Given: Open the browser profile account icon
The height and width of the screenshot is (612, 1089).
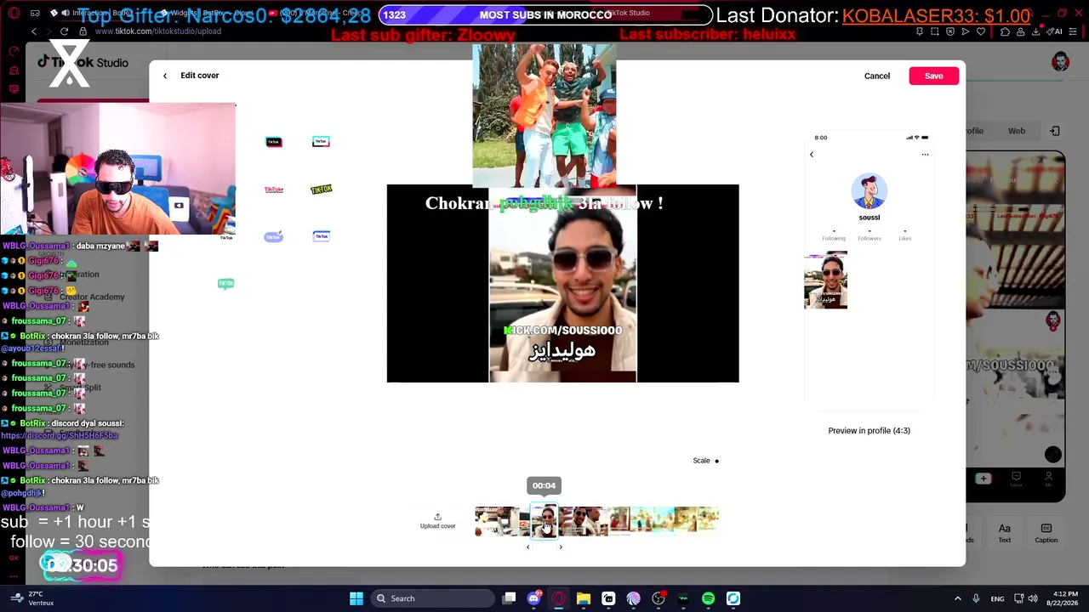Looking at the screenshot, I should 1022,31.
